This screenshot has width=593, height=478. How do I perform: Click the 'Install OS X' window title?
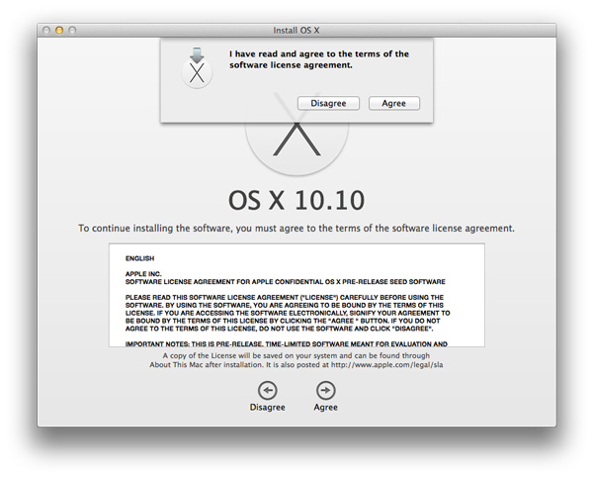pyautogui.click(x=296, y=31)
